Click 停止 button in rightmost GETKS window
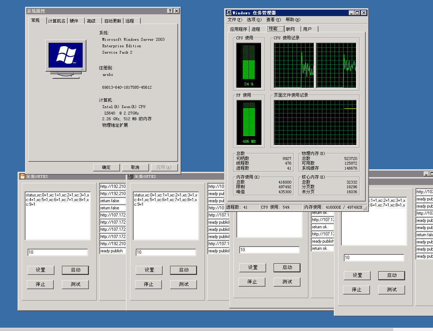 coord(356,290)
